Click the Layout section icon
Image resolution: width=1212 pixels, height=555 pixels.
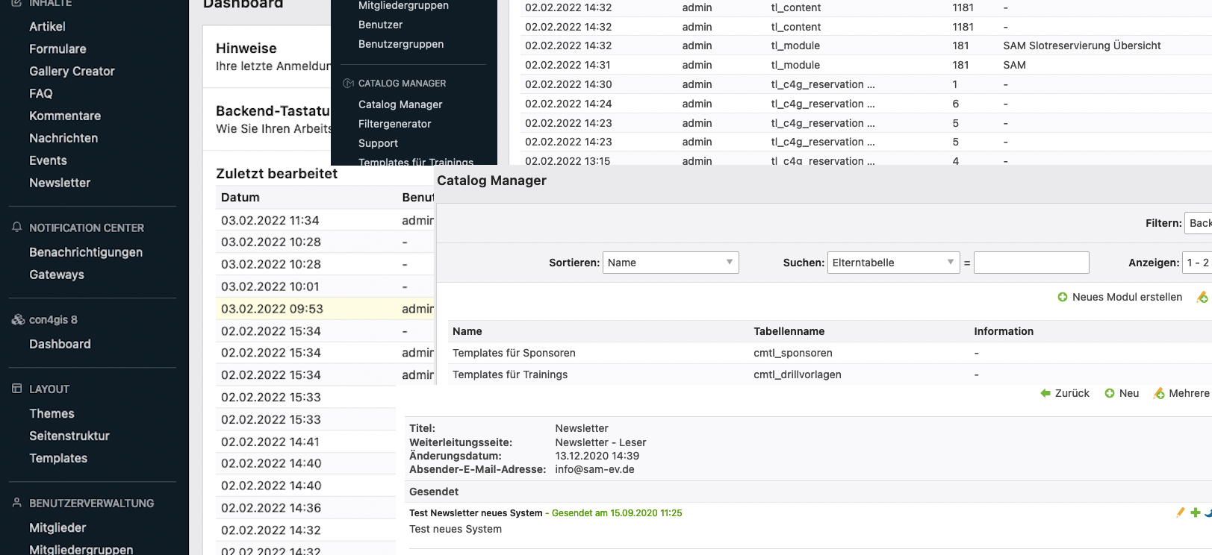pyautogui.click(x=17, y=389)
